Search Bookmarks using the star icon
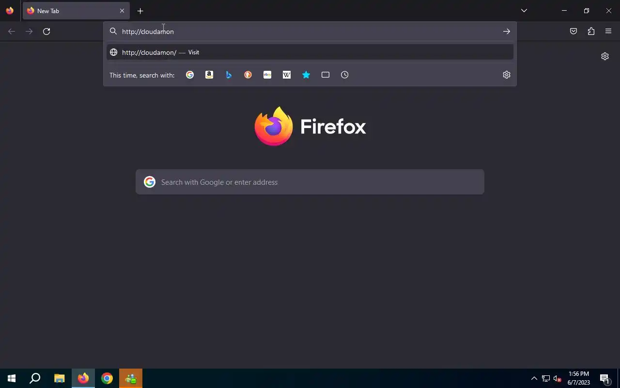This screenshot has height=388, width=620. 306,75
